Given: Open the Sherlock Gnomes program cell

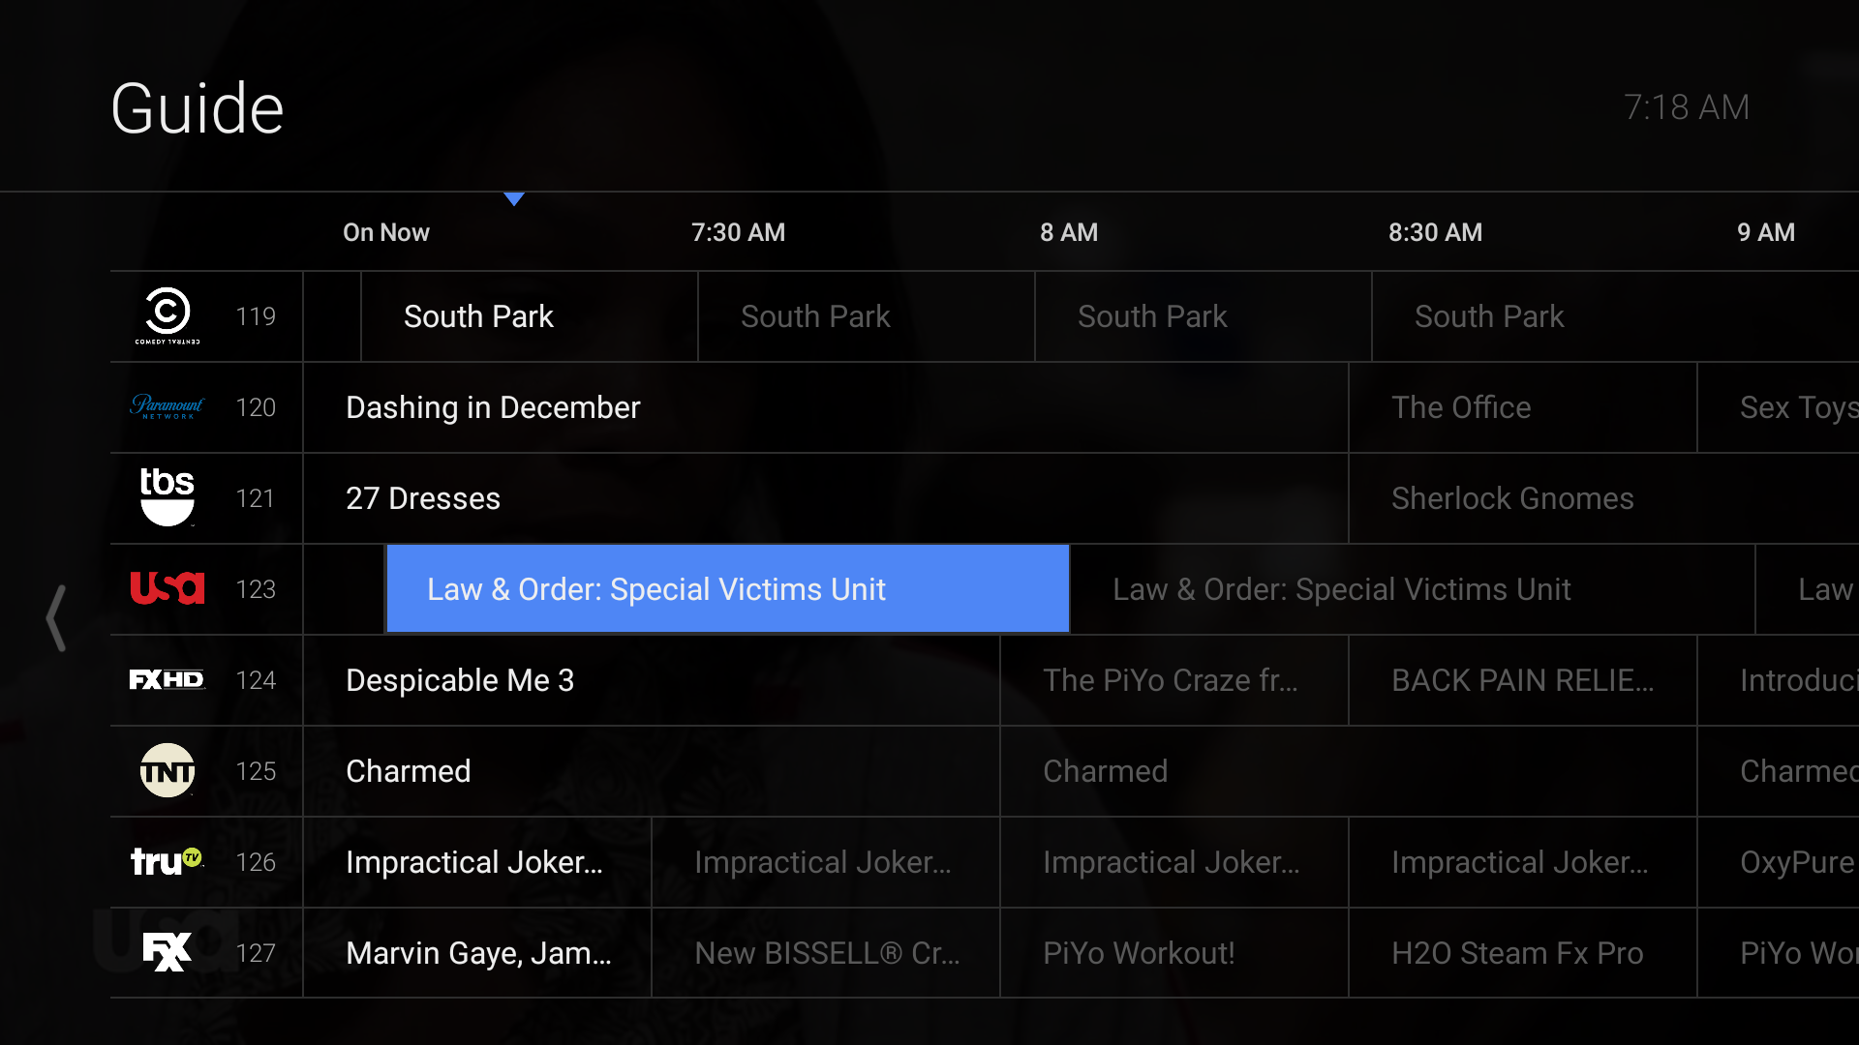Looking at the screenshot, I should (x=1511, y=497).
